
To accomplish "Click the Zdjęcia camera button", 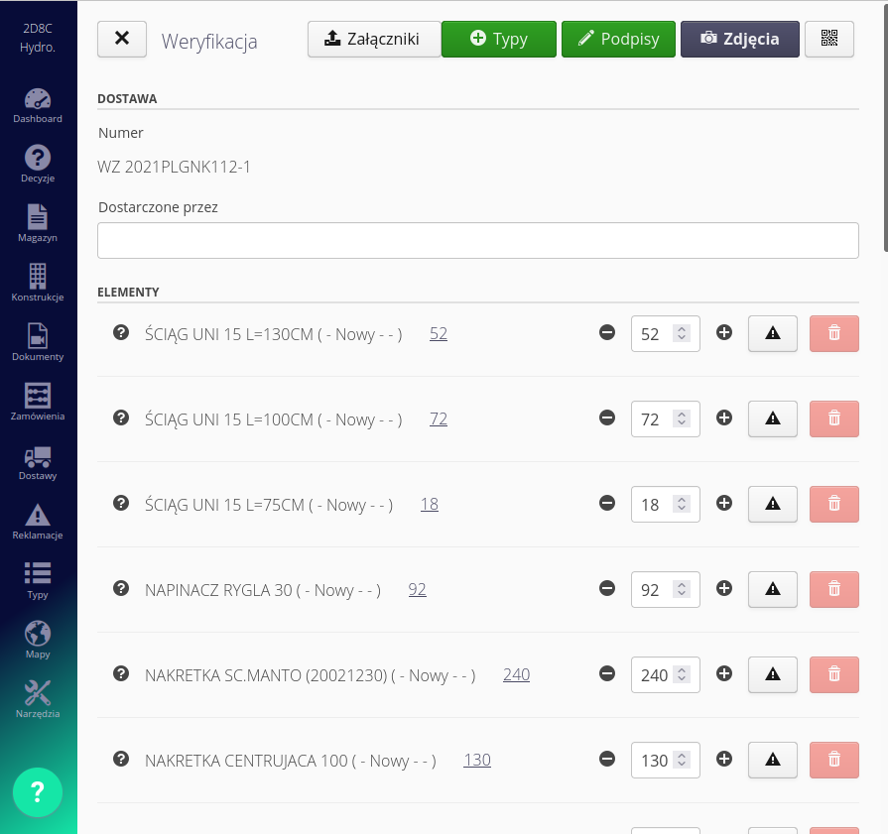I will [739, 39].
